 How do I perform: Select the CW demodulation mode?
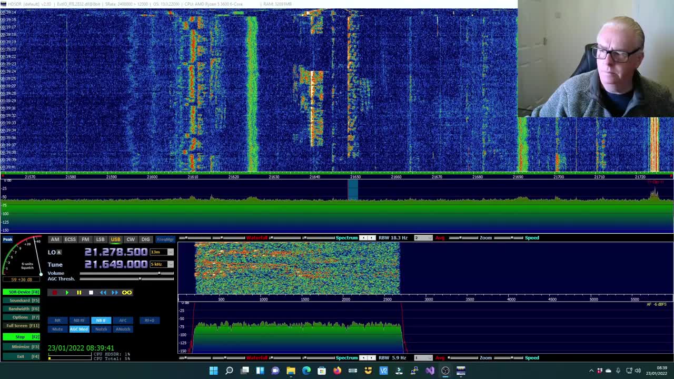click(x=131, y=240)
